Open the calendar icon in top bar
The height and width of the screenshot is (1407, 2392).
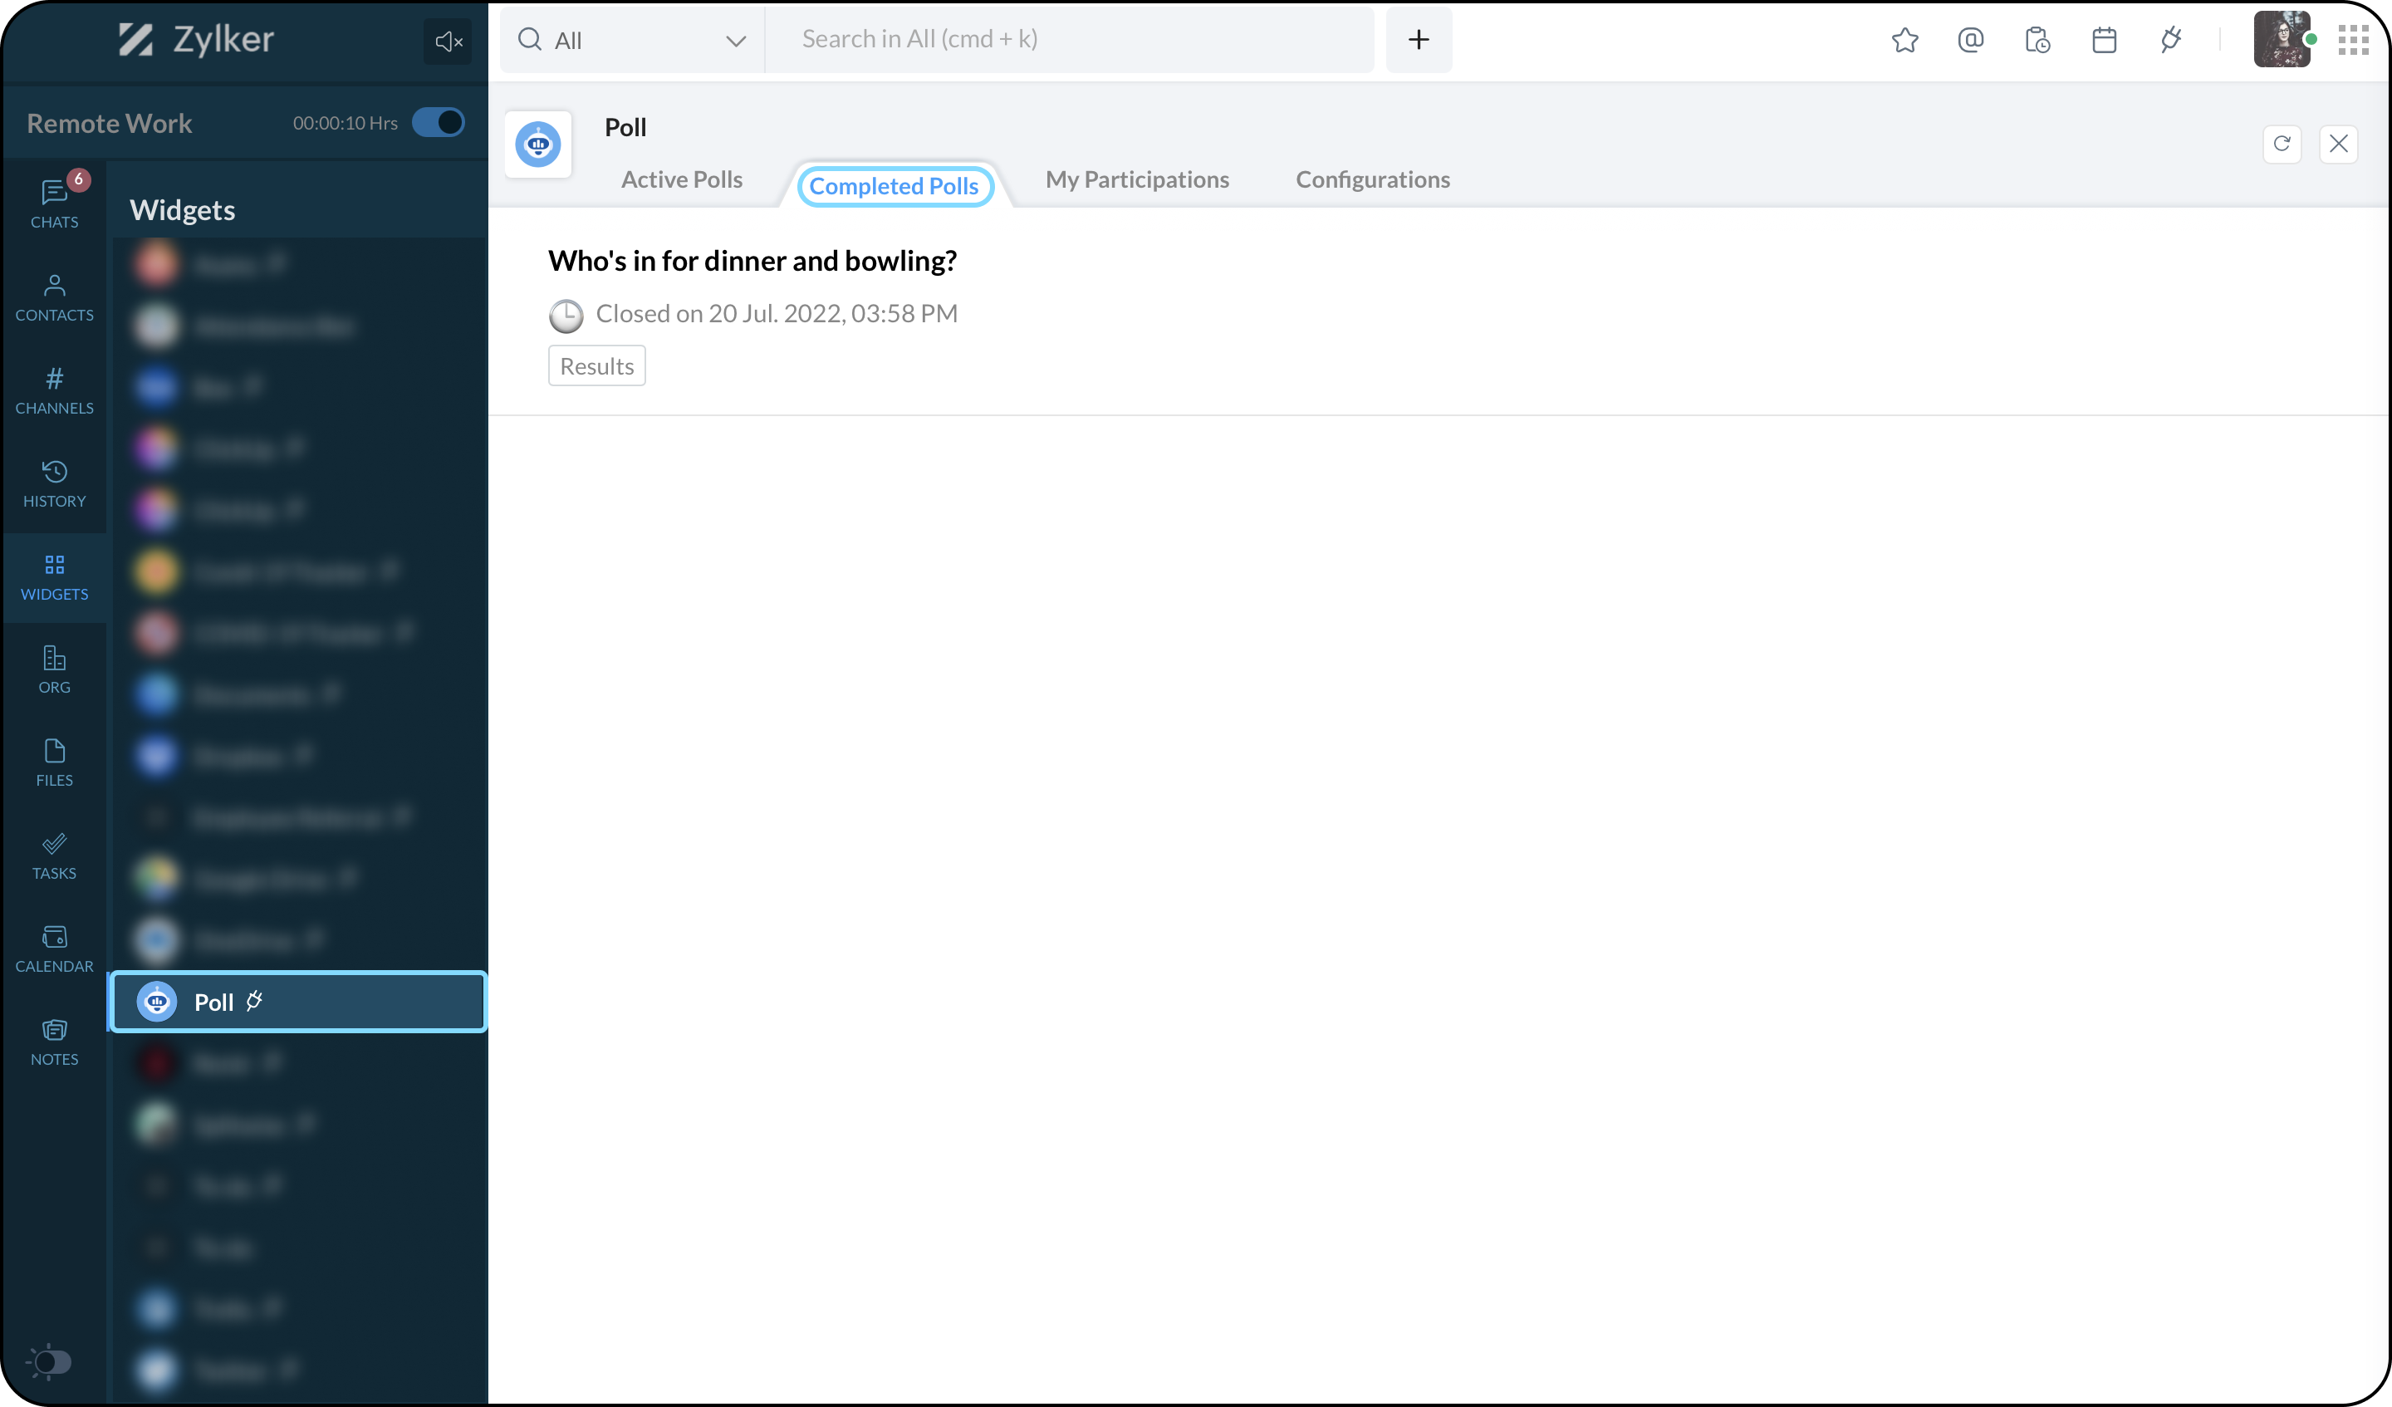tap(2104, 40)
